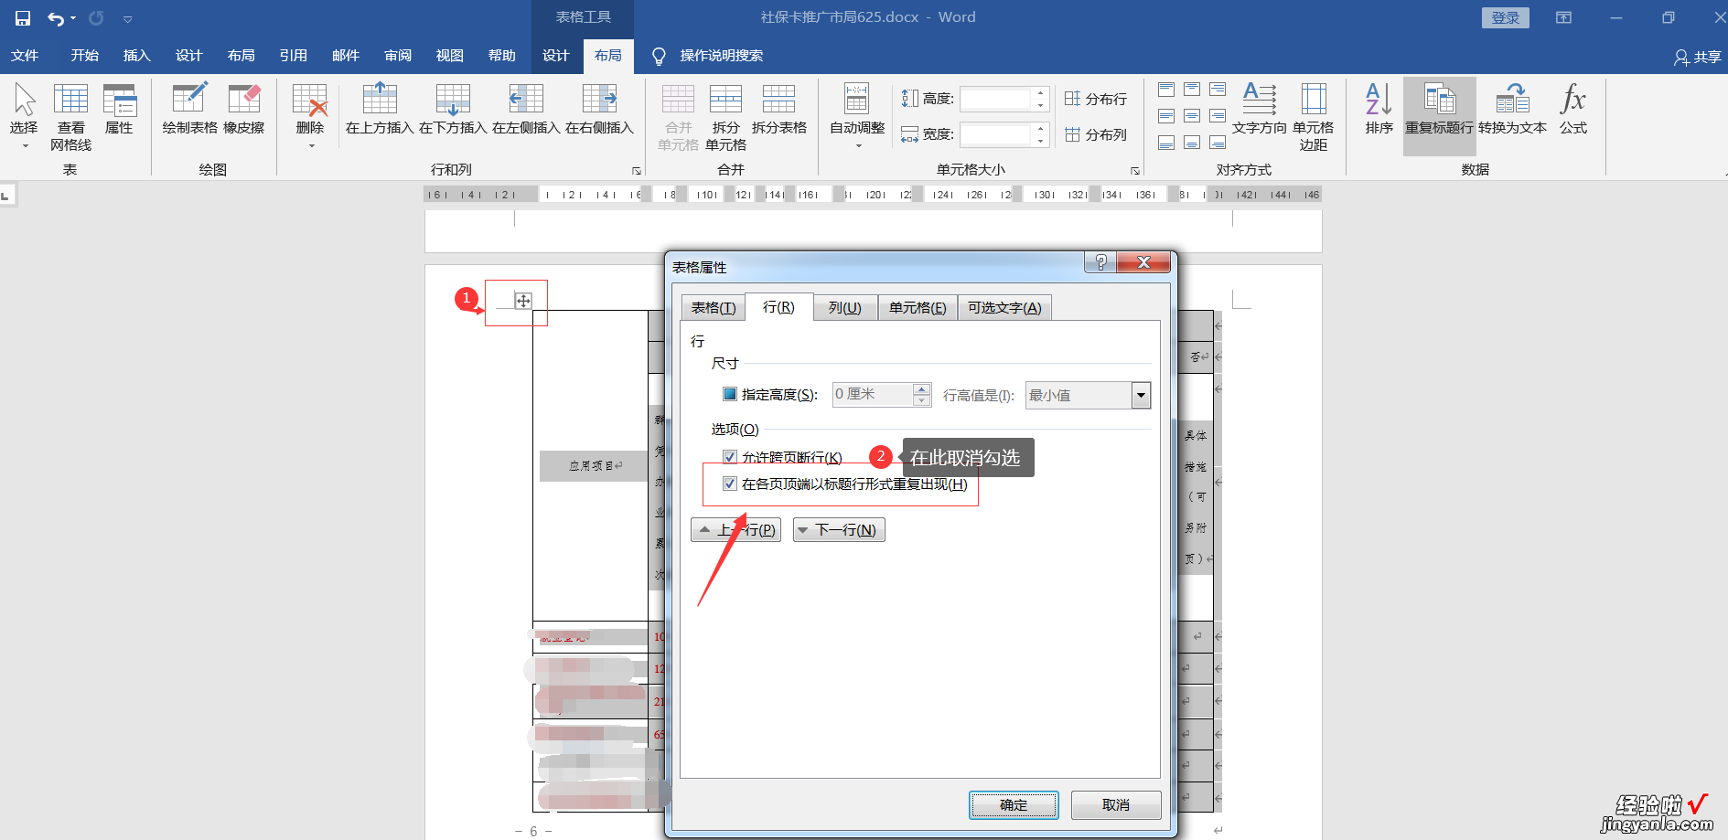Insert a row below
Image resolution: width=1728 pixels, height=840 pixels.
tap(453, 108)
